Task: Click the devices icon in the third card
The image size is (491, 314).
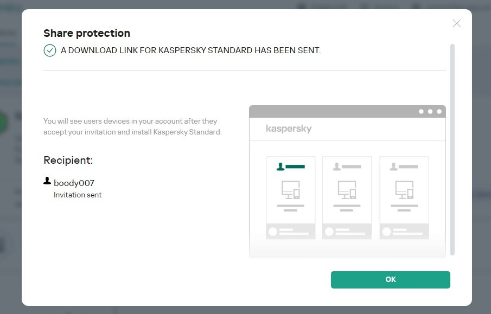Action: coord(404,190)
